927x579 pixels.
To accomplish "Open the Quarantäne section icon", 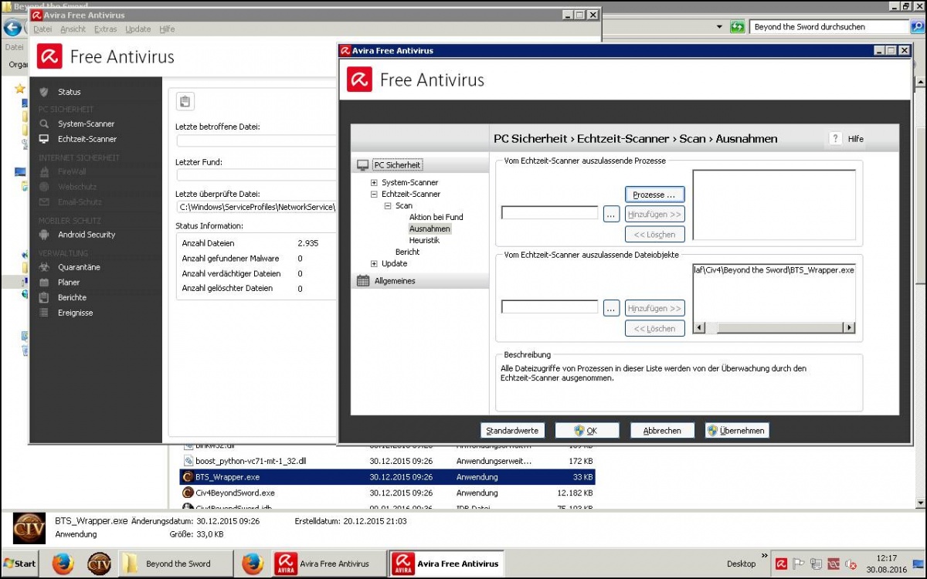I will pos(44,267).
